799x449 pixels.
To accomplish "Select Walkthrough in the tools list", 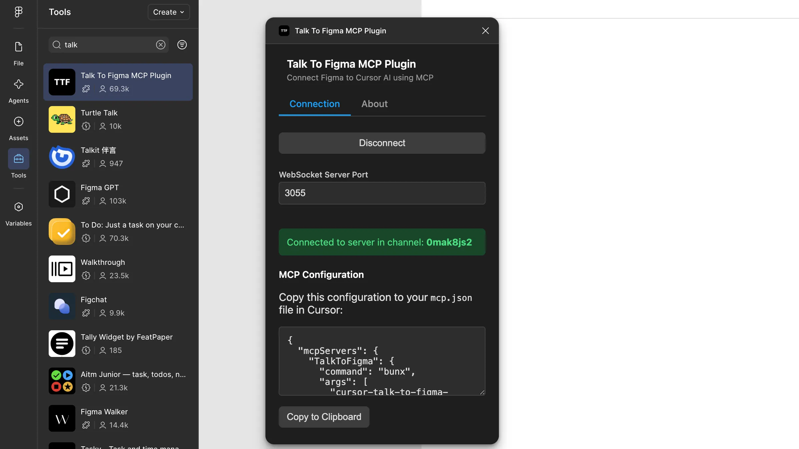I will point(118,269).
